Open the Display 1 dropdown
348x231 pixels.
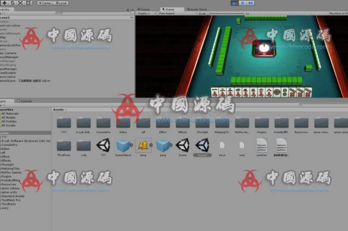click(146, 13)
